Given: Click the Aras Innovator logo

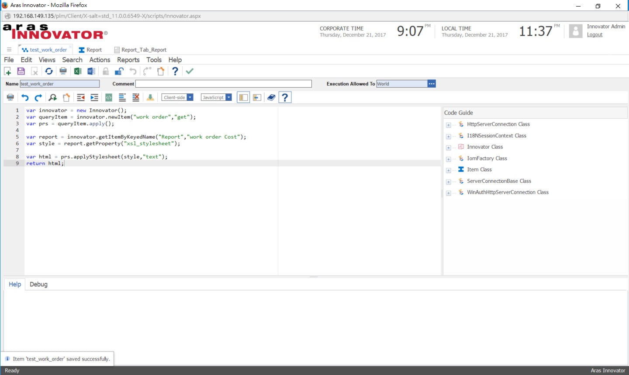Looking at the screenshot, I should (55, 31).
